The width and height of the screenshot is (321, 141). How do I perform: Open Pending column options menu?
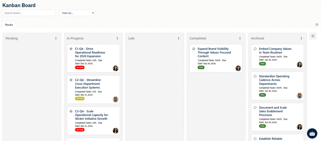pyautogui.click(x=56, y=38)
